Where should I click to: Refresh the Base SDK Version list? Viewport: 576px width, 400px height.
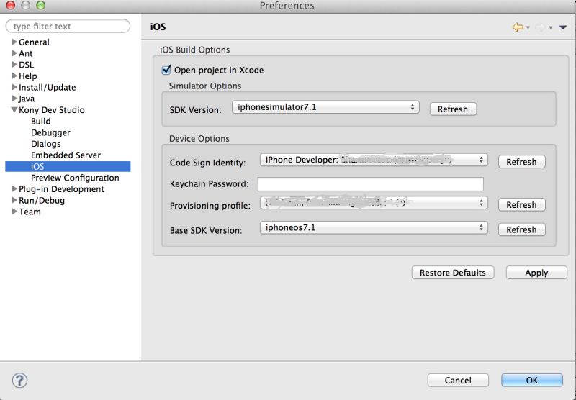521,229
